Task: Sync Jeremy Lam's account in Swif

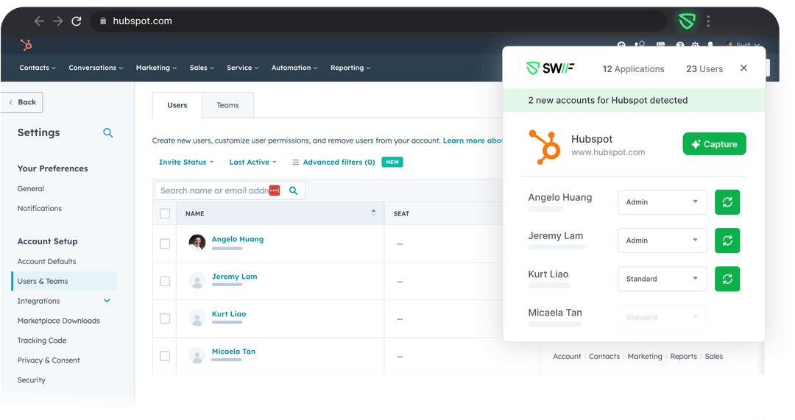Action: 727,241
